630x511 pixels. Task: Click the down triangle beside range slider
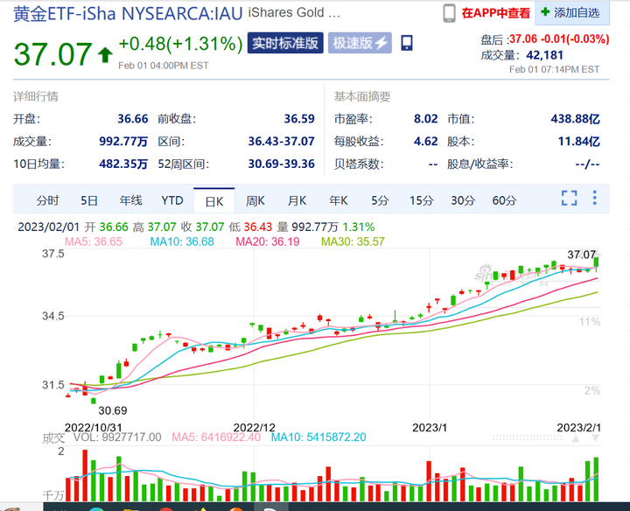[x=596, y=438]
